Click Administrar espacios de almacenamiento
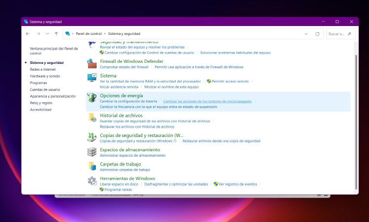The width and height of the screenshot is (369, 222). tap(132, 155)
